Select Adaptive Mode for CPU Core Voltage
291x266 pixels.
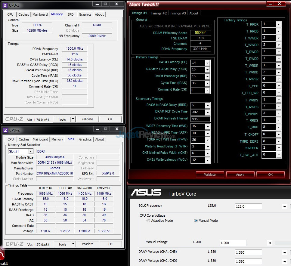tap(148, 221)
